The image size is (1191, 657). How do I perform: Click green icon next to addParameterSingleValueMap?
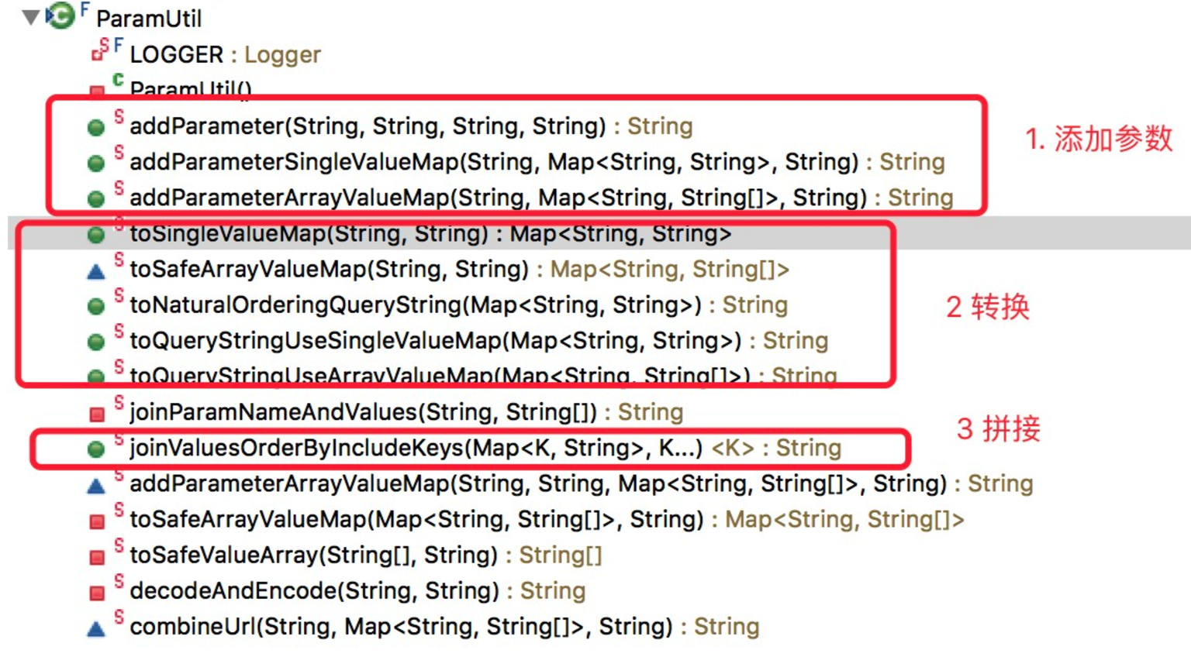tap(96, 163)
